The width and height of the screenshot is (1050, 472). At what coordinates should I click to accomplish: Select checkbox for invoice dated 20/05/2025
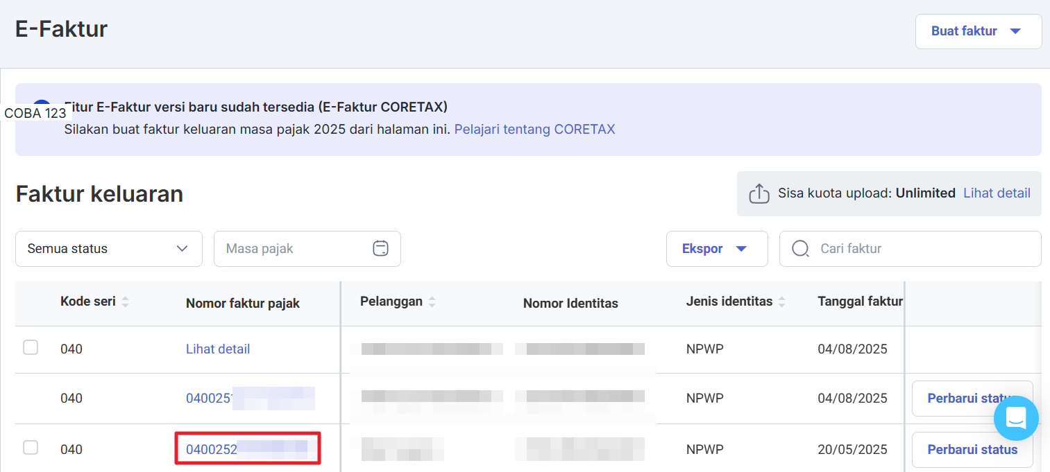tap(31, 448)
